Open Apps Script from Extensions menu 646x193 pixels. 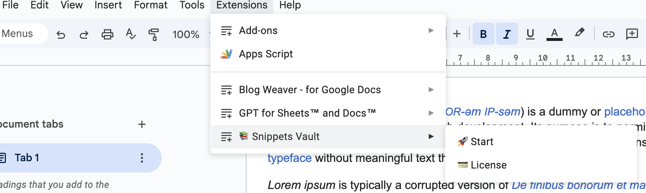[266, 54]
